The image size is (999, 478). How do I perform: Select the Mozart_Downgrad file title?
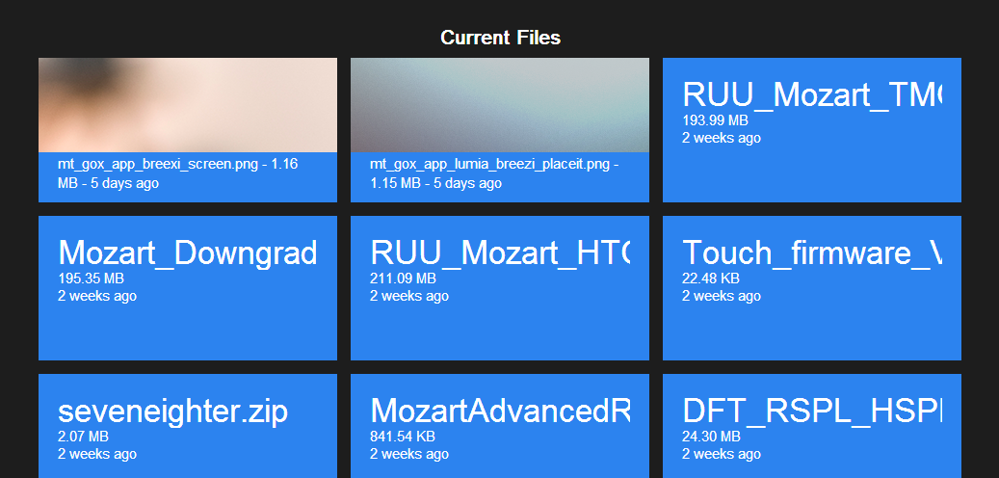coord(188,252)
